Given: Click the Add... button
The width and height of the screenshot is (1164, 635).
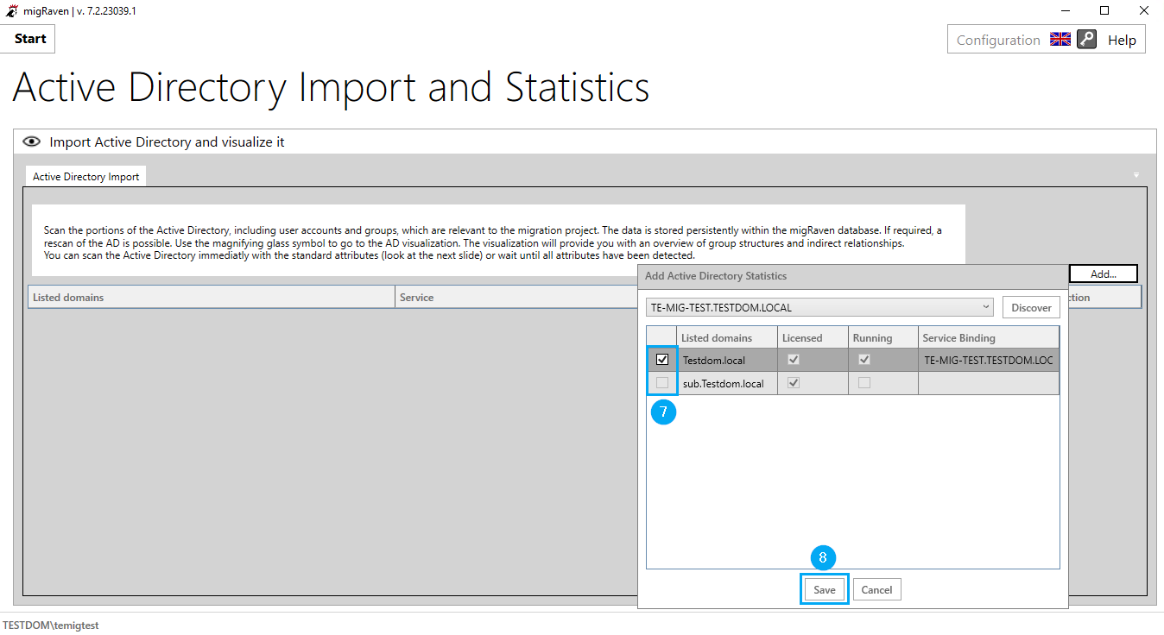Looking at the screenshot, I should [x=1104, y=273].
